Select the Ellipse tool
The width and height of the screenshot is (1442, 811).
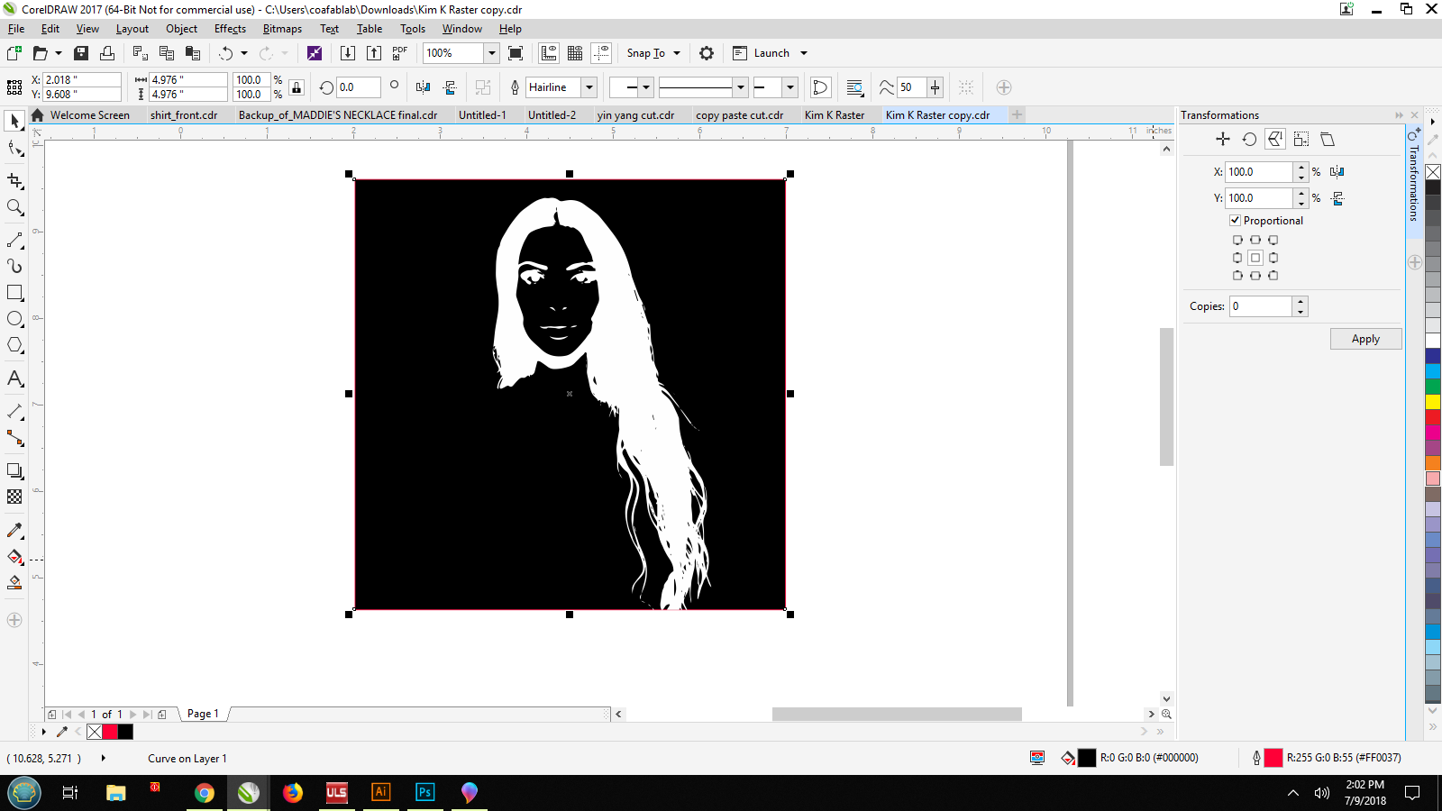(x=14, y=319)
